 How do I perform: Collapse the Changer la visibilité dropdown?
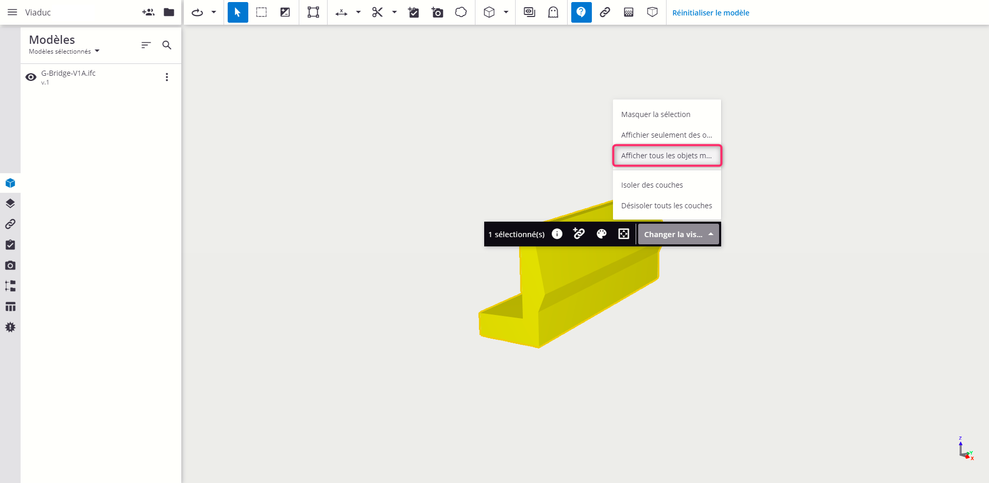711,234
